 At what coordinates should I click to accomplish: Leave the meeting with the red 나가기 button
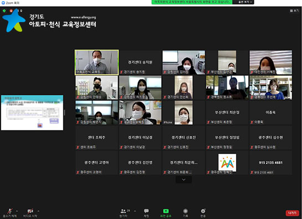(292, 213)
